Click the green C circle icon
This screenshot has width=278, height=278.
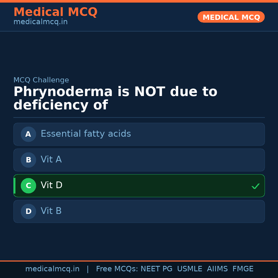click(x=28, y=186)
